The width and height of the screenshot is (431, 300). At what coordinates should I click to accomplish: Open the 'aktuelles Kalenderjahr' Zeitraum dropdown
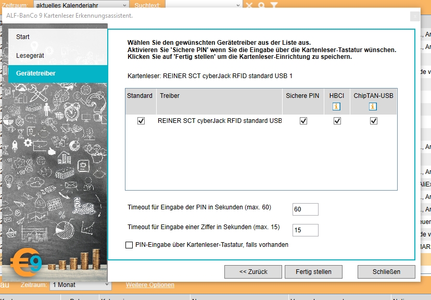coord(81,5)
